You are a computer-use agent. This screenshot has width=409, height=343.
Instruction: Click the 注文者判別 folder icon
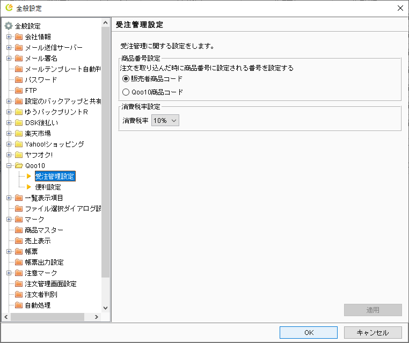(x=19, y=294)
